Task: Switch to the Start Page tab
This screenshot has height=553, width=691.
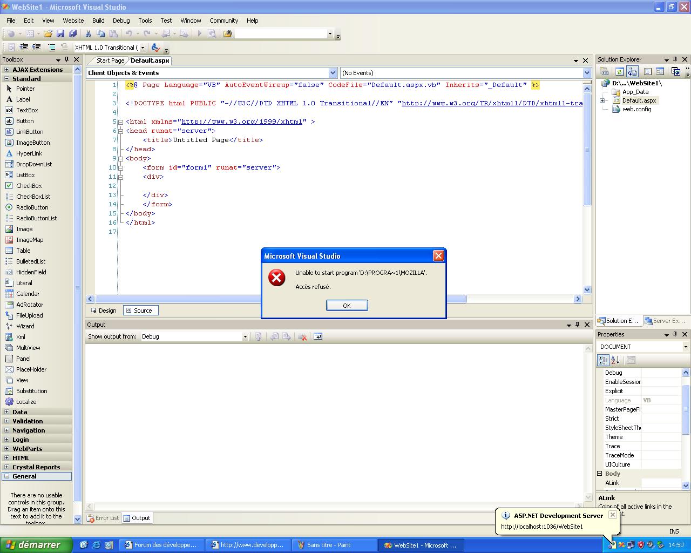Action: click(110, 60)
